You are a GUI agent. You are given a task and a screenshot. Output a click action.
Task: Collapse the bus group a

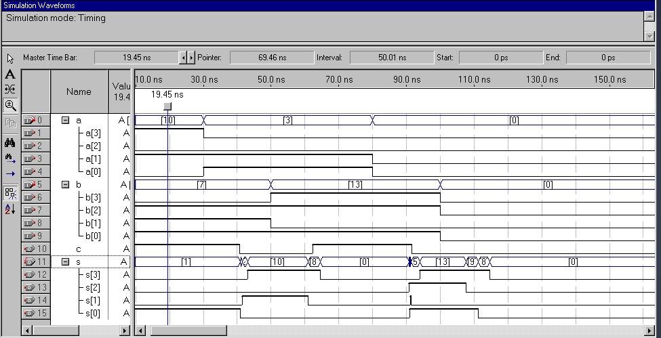pyautogui.click(x=65, y=120)
